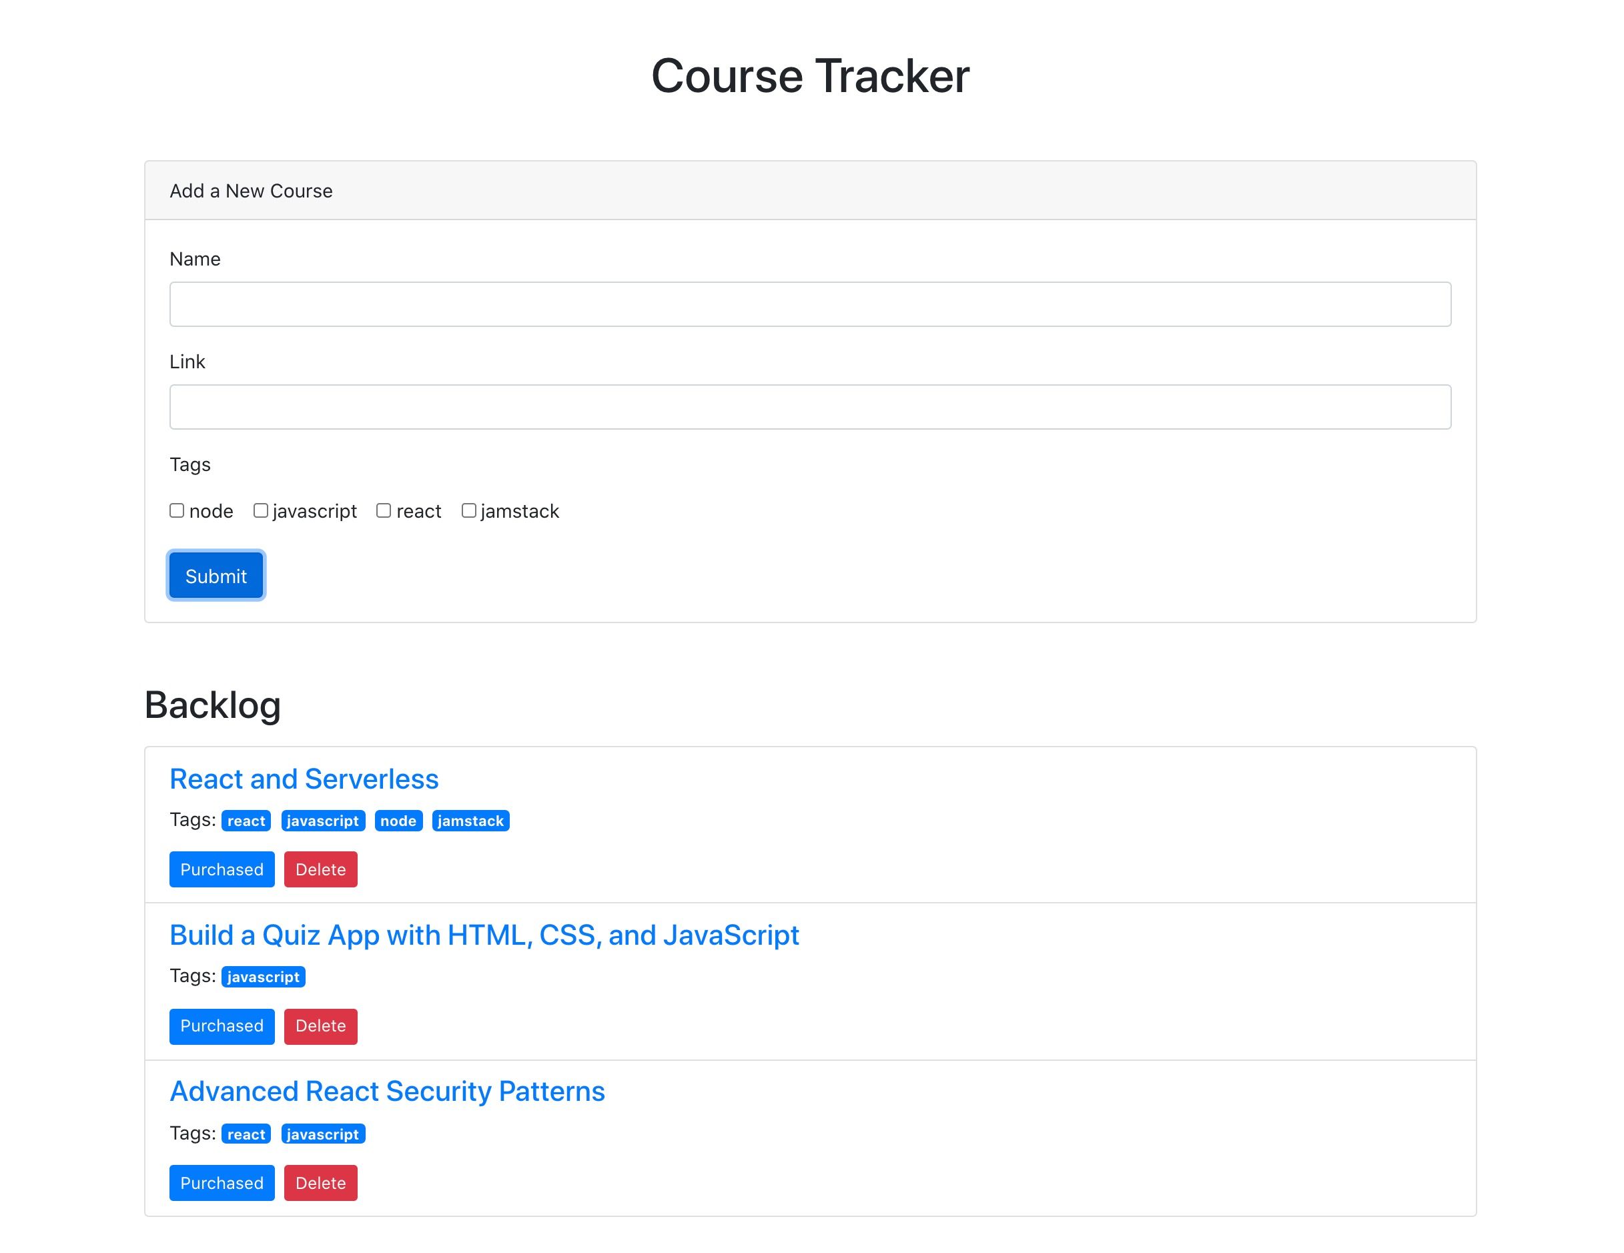Click the Name input field
Image resolution: width=1624 pixels, height=1253 pixels.
tap(810, 304)
